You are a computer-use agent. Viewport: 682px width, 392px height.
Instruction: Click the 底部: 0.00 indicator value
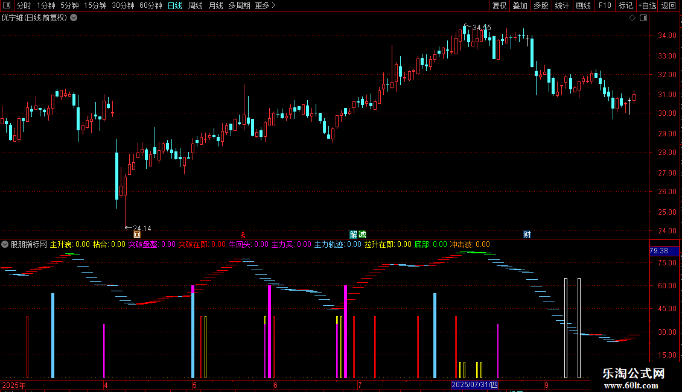[430, 244]
